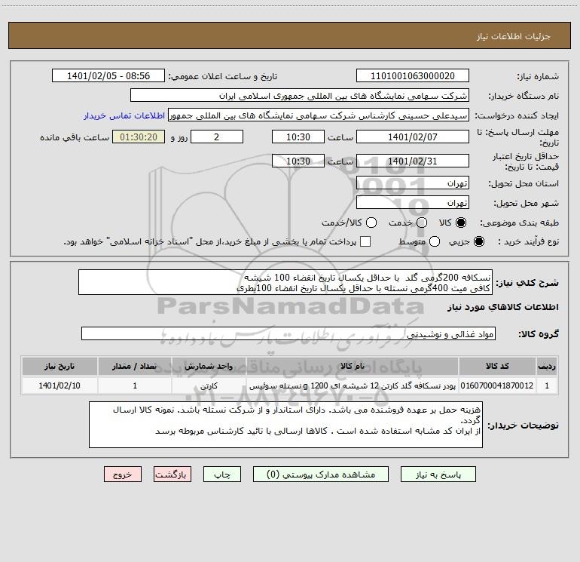Click the تاریخ و ساعت اعلان عمومی label

[x=223, y=76]
